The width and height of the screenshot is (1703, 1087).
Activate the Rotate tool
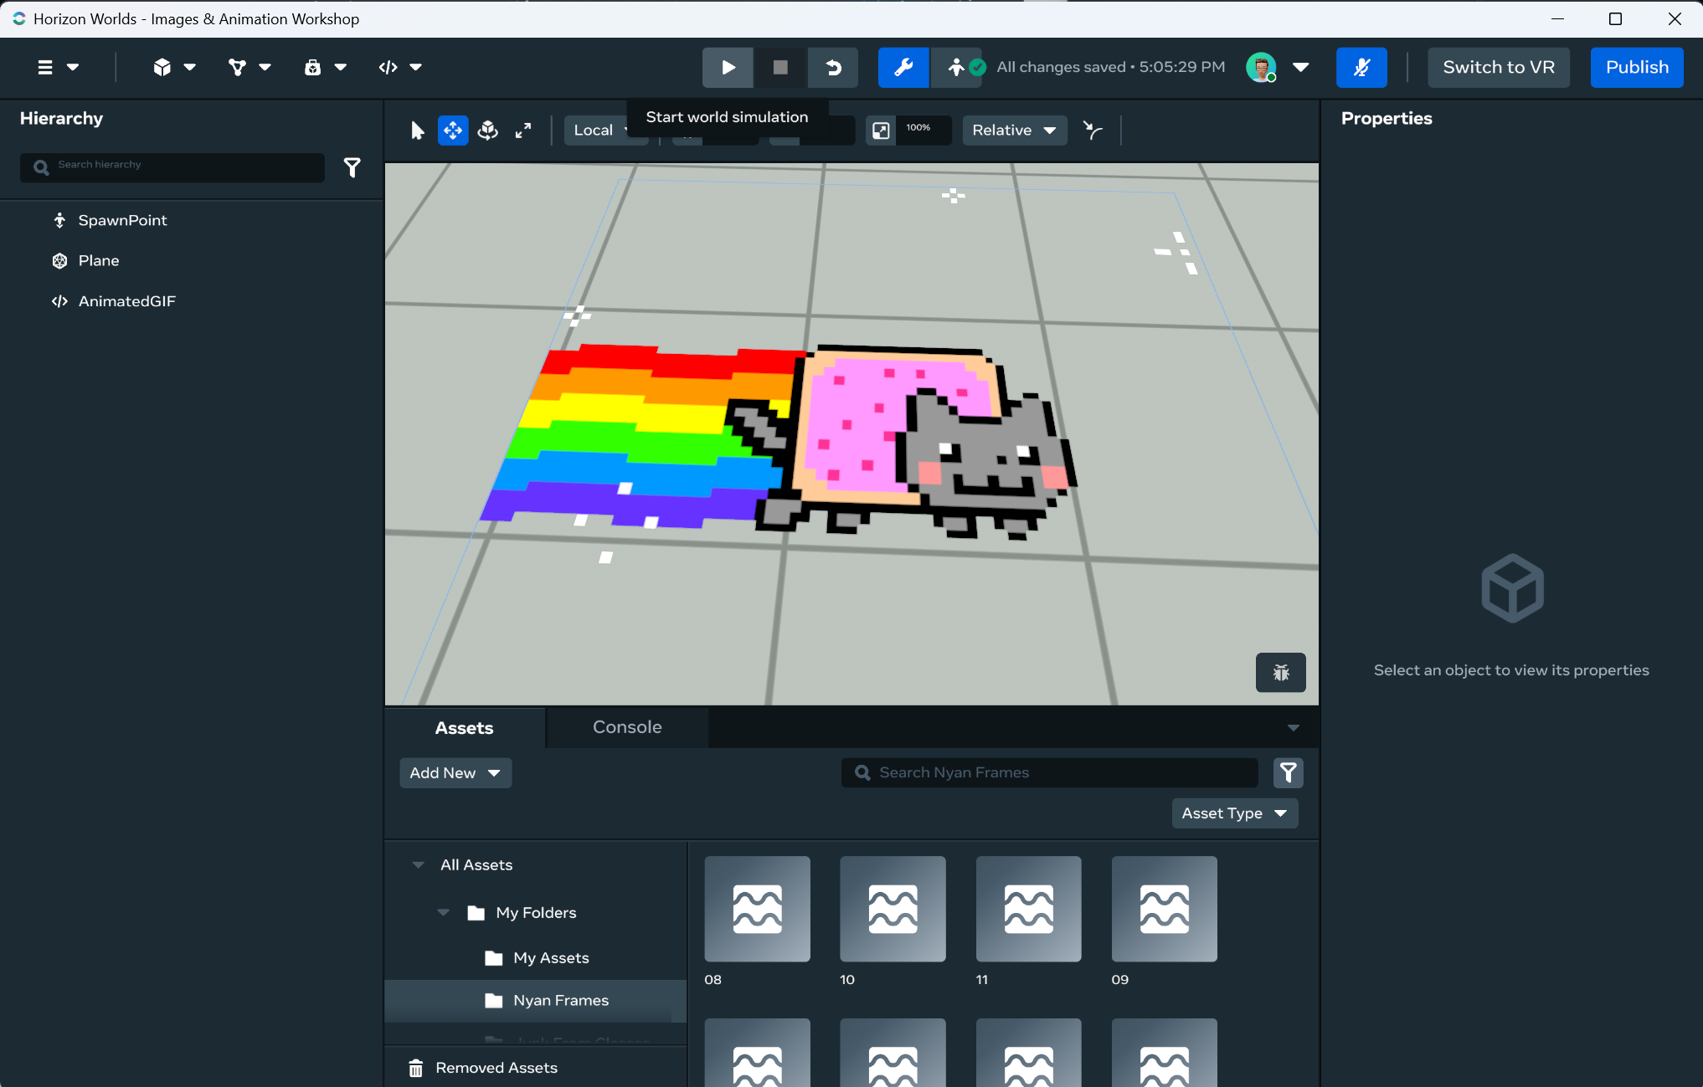[488, 131]
